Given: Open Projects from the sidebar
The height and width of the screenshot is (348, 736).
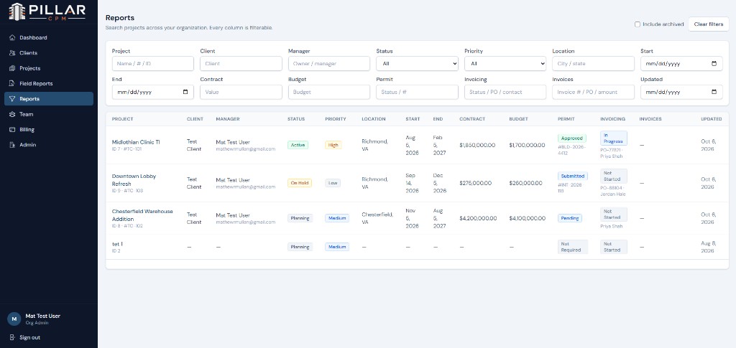Looking at the screenshot, I should coord(49,68).
